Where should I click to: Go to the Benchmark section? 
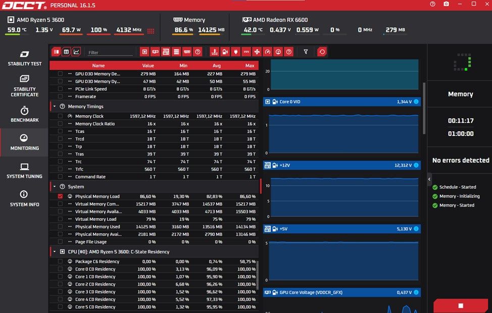pos(24,114)
